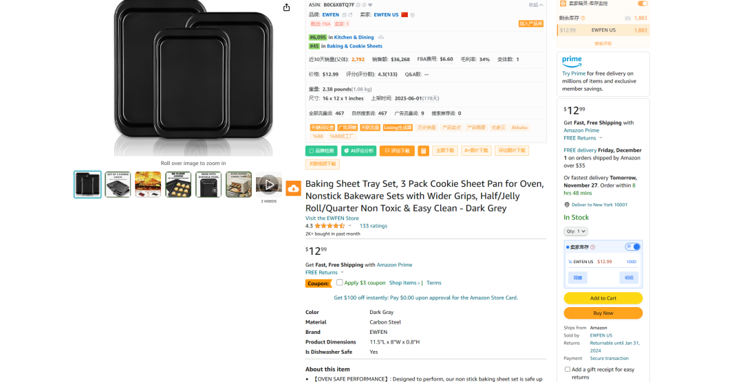Play the product video thumbnail
Image resolution: width=743 pixels, height=382 pixels.
pos(269,185)
